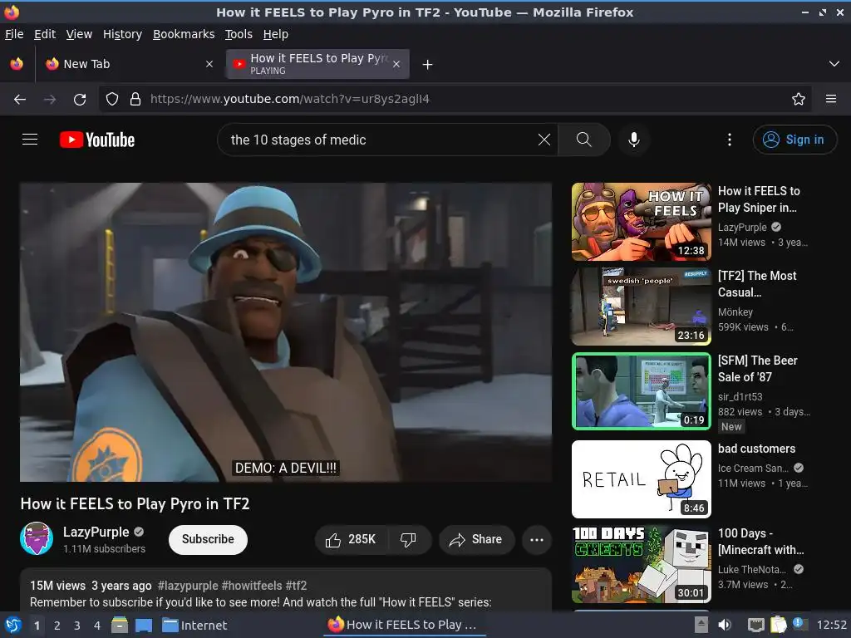Open the Edit menu
The height and width of the screenshot is (638, 851).
[x=45, y=34]
